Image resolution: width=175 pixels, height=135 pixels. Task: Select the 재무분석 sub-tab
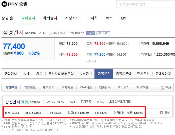pyautogui.click(x=49, y=87)
